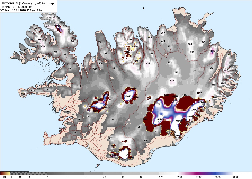The height and width of the screenshot is (179, 252).
Task: Click the map value 17935
Action: point(160,119)
